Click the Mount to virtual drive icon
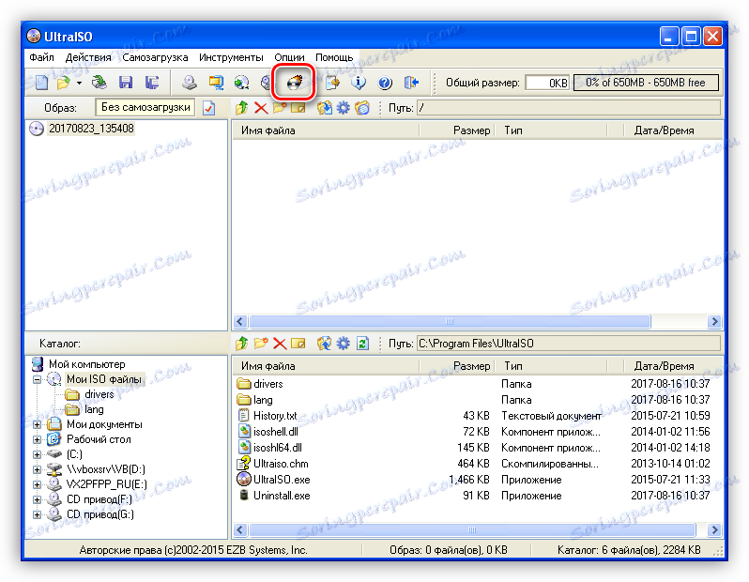 coord(266,83)
